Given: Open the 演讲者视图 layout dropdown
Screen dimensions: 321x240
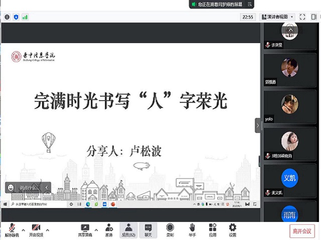Looking at the screenshot, I should coord(277,16).
